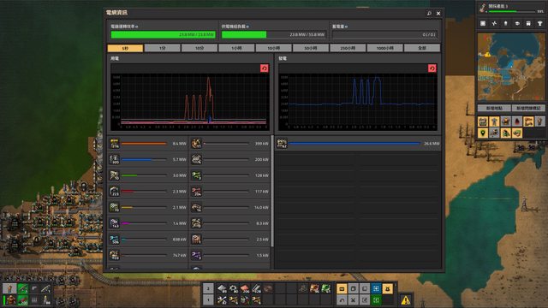Click the search magnifier in the window header

(x=429, y=14)
